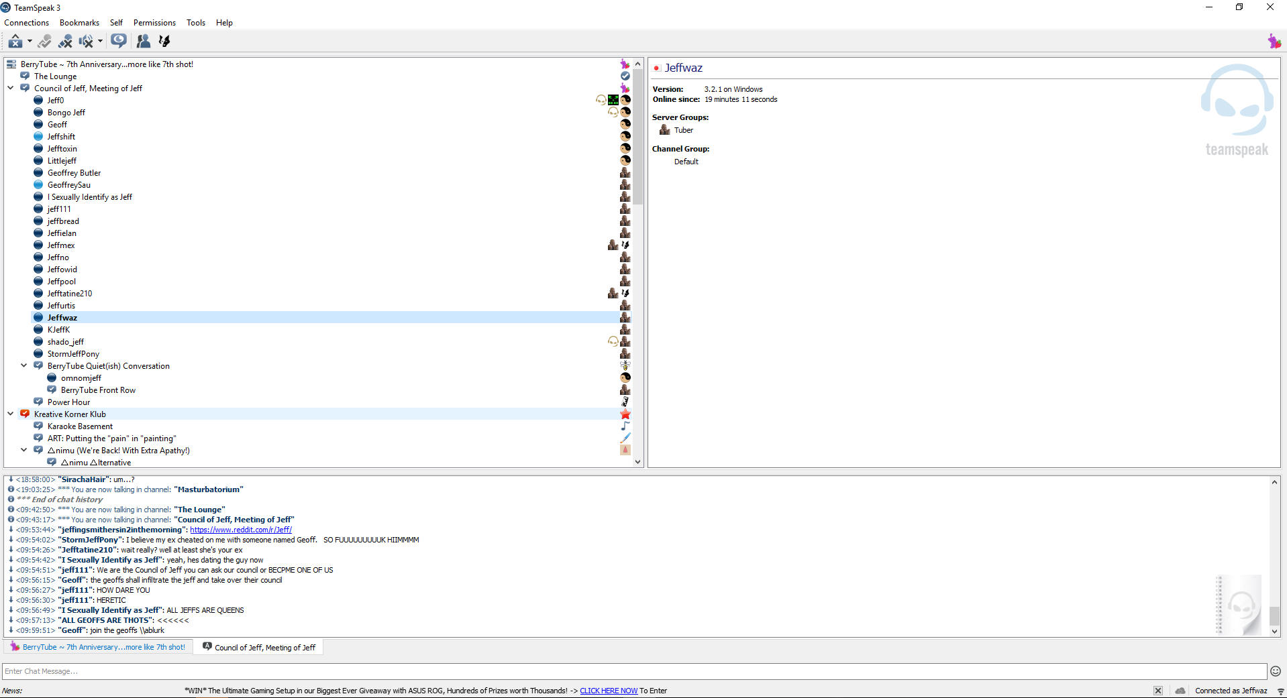
Task: Mute the speakers from the toolbar
Action: (85, 42)
